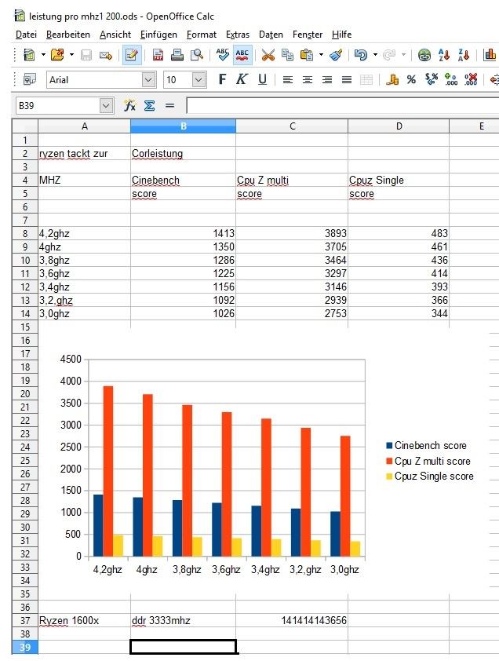The height and width of the screenshot is (661, 499).
Task: Copy selection with copy icon
Action: 287,55
